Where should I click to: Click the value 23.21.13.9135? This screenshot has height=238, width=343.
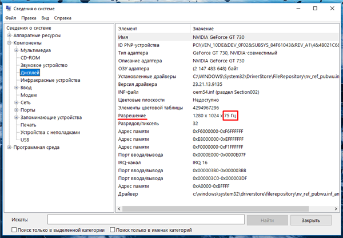(208, 84)
